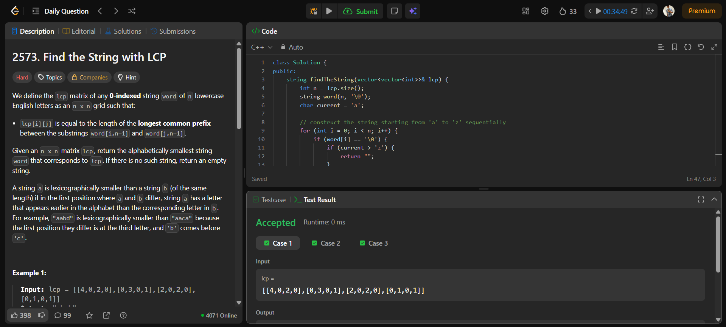Image resolution: width=726 pixels, height=327 pixels.
Task: Switch to the Editorial tab
Action: [79, 31]
